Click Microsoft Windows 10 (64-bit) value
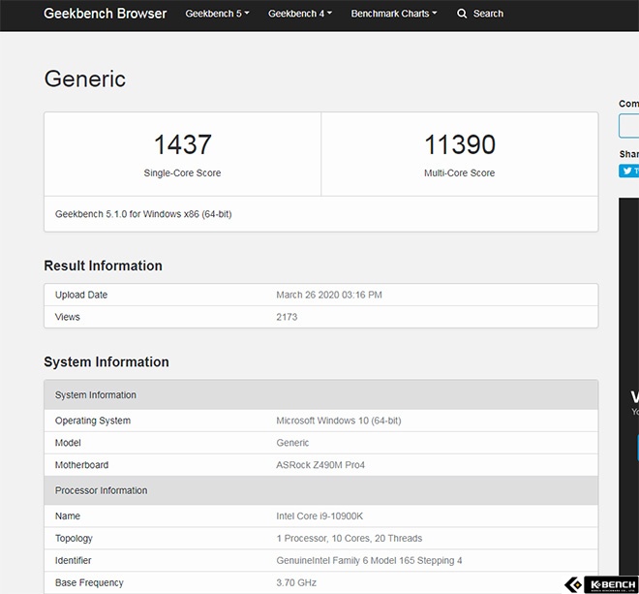Image resolution: width=639 pixels, height=594 pixels. pyautogui.click(x=339, y=421)
